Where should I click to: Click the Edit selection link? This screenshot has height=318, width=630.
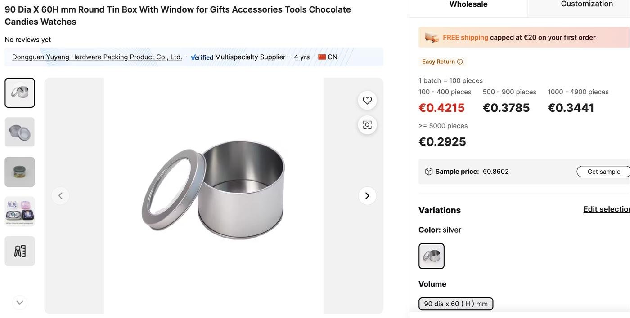click(606, 209)
